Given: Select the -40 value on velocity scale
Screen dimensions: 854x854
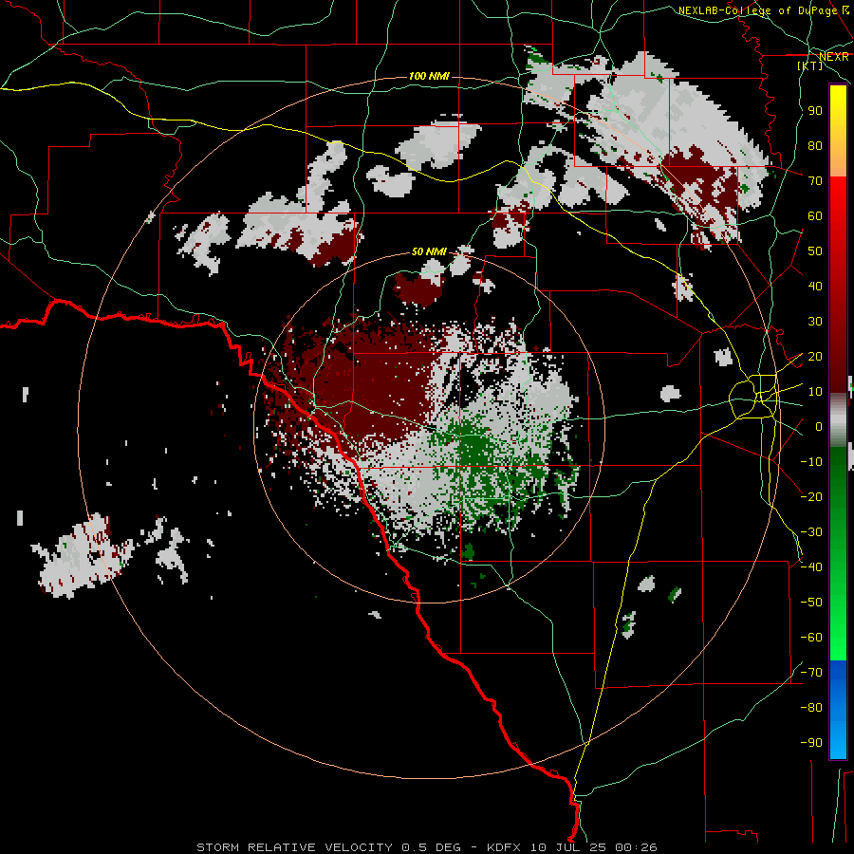Looking at the screenshot, I should pyautogui.click(x=811, y=567).
